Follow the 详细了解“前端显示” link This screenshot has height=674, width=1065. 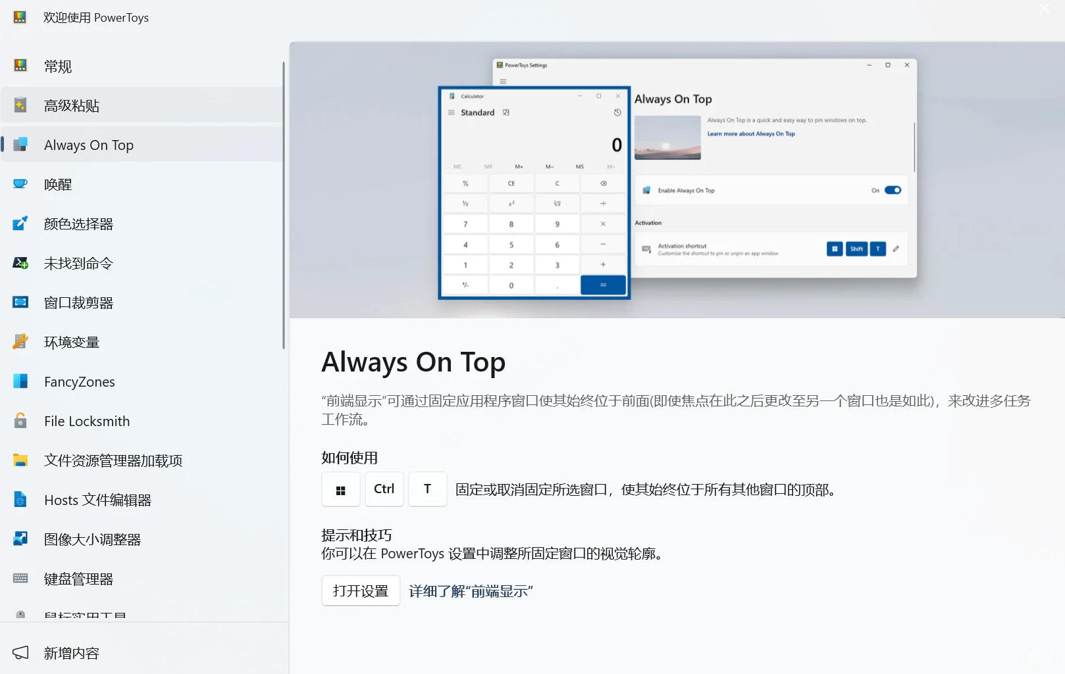tap(471, 591)
